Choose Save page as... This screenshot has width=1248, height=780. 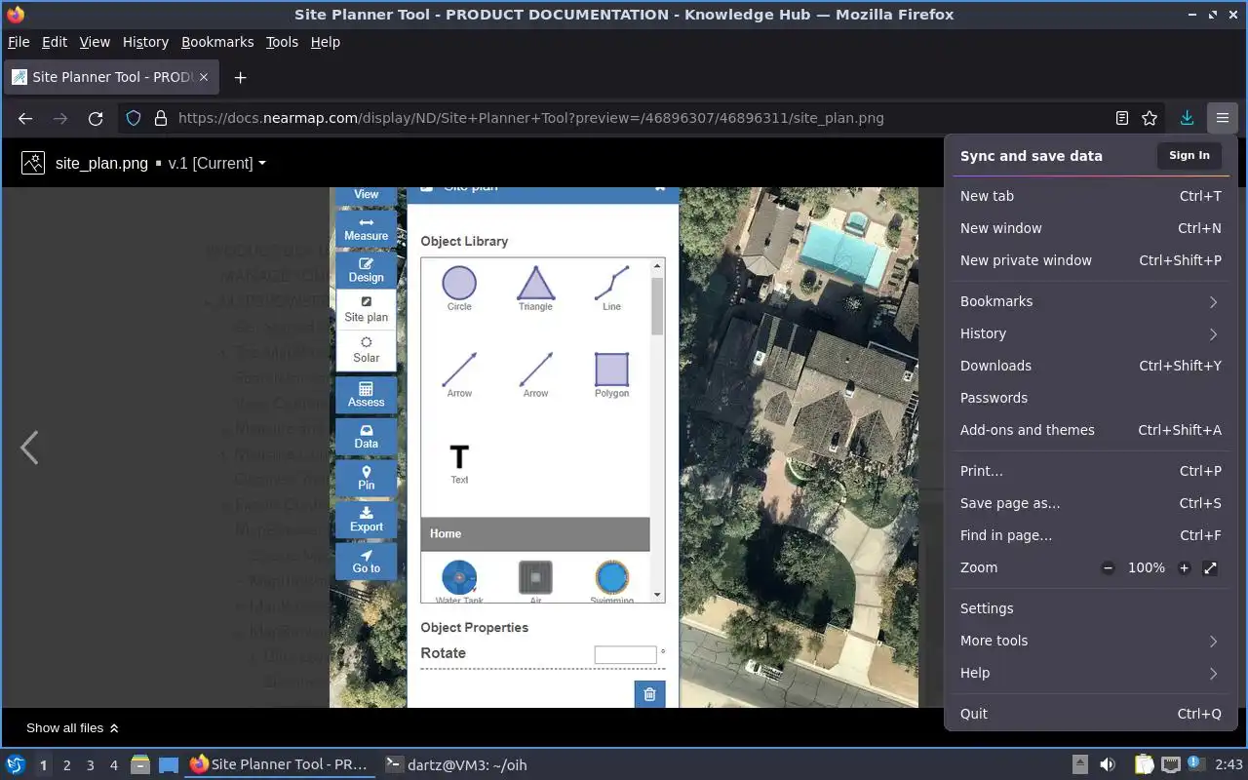tap(1090, 503)
